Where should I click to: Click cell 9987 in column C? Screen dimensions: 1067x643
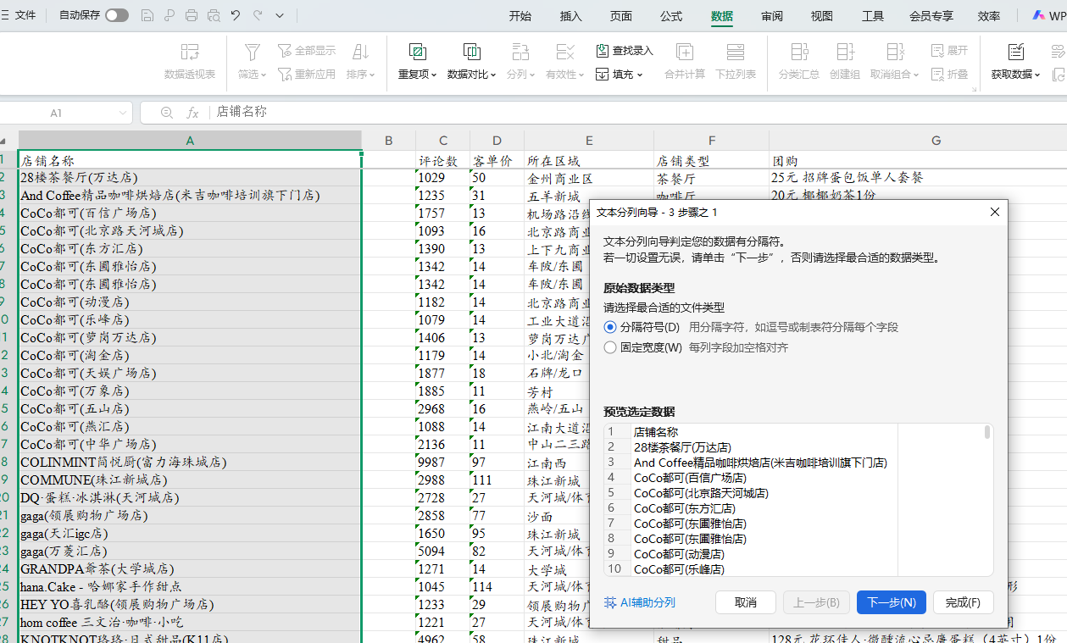click(442, 463)
